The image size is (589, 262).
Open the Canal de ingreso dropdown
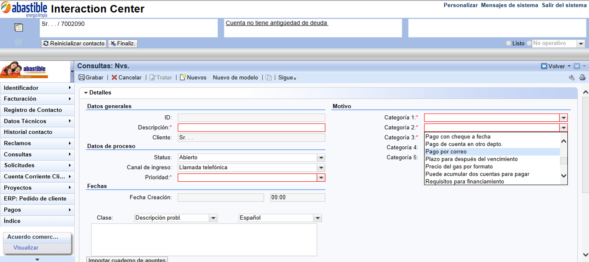point(321,167)
